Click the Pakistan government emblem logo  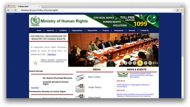pyautogui.click(x=35, y=21)
